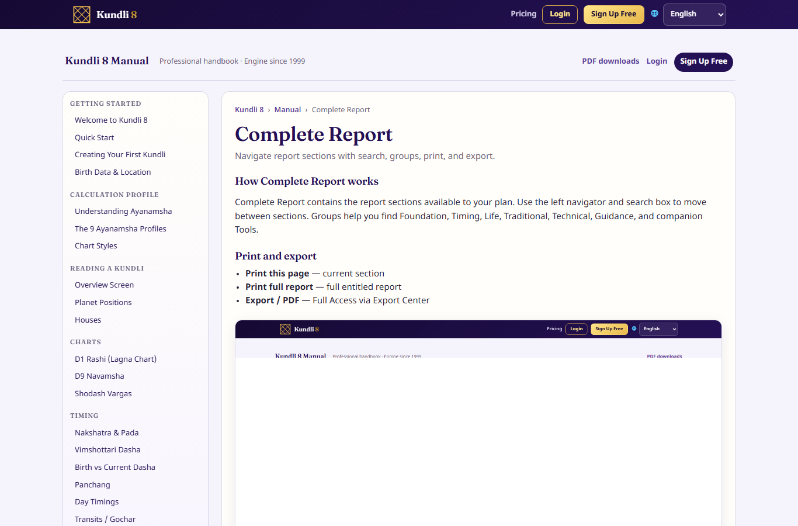This screenshot has width=798, height=526.
Task: Click the Complete Report page heading
Action: click(314, 134)
